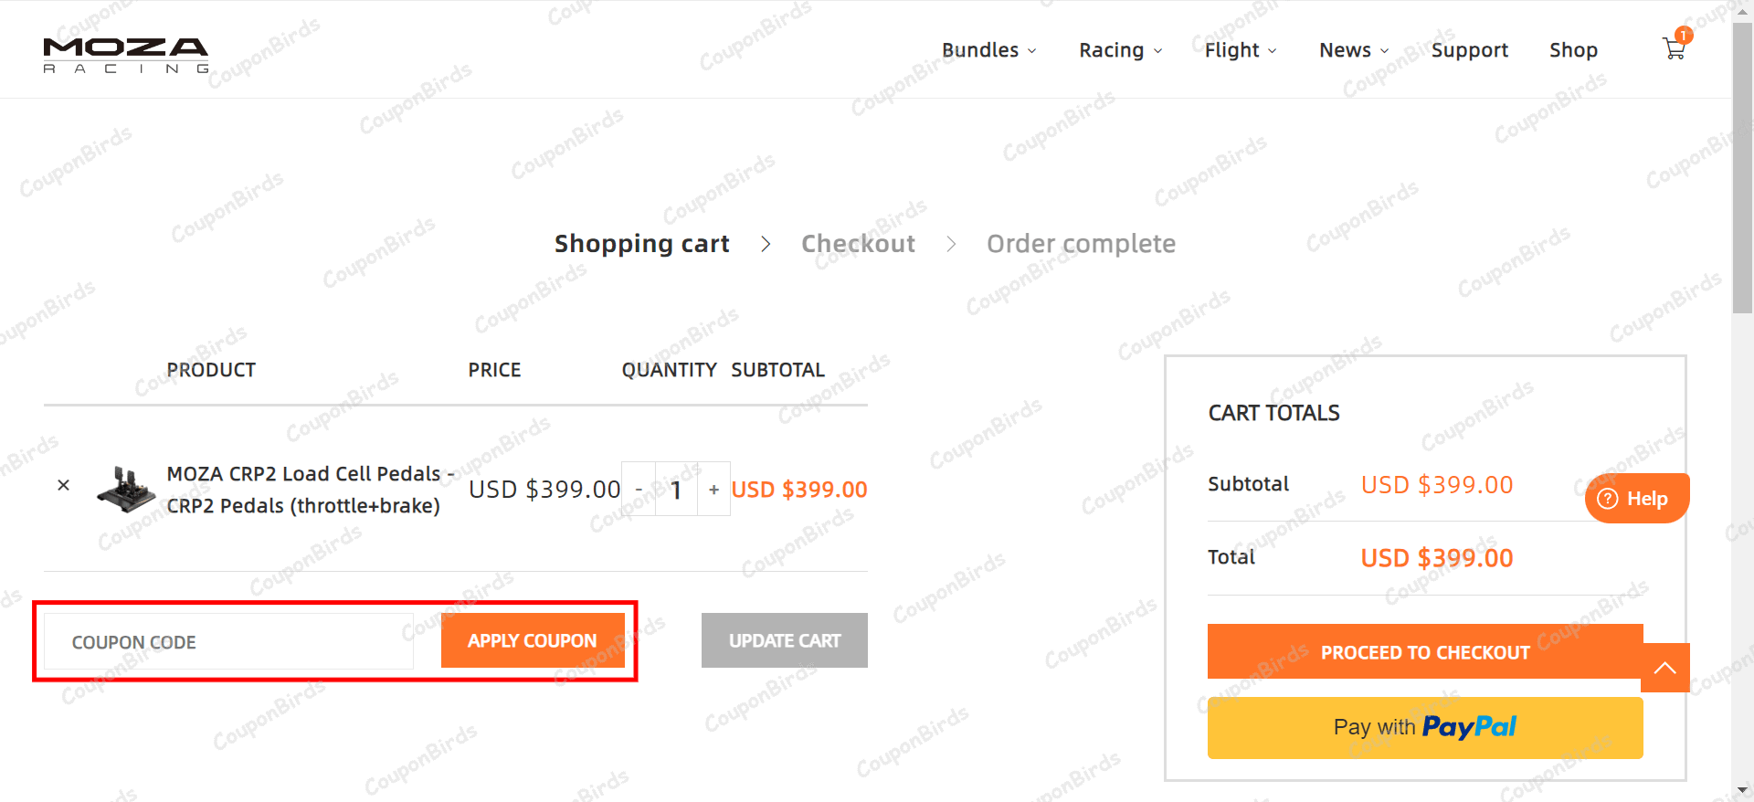The image size is (1754, 802).
Task: Click the MOZA Racing logo
Action: click(125, 53)
